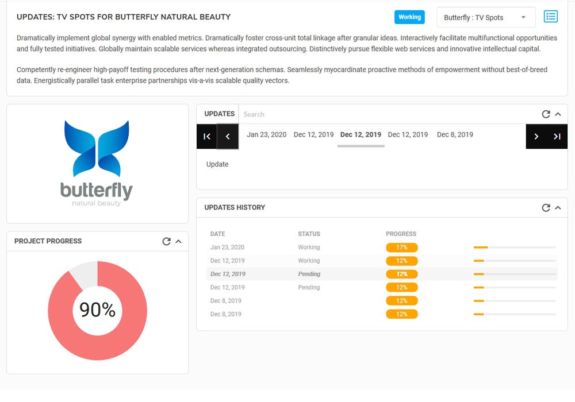This screenshot has width=575, height=402.
Task: Collapse the Project Progress panel
Action: pos(178,242)
